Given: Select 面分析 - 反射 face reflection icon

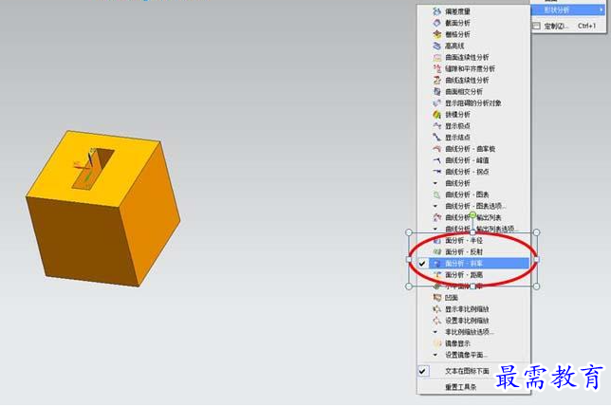Looking at the screenshot, I should click(x=436, y=252).
